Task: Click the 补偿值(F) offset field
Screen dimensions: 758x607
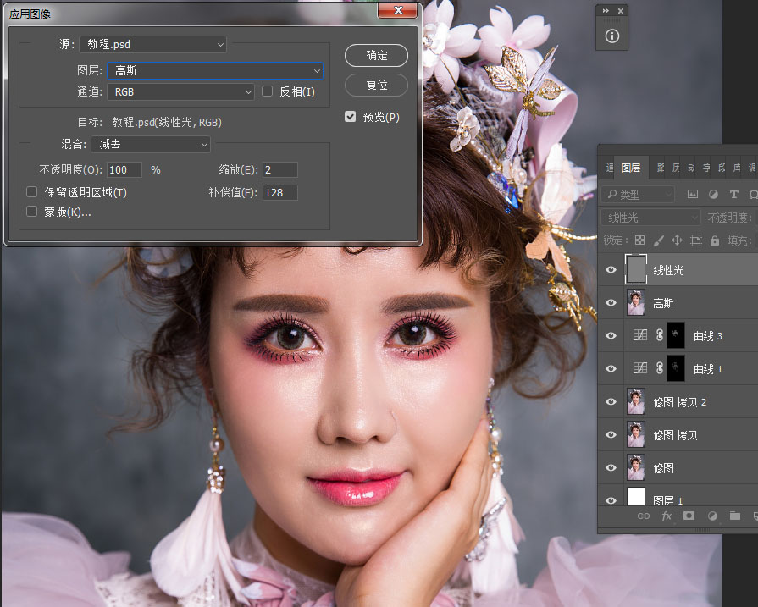Action: pos(279,193)
